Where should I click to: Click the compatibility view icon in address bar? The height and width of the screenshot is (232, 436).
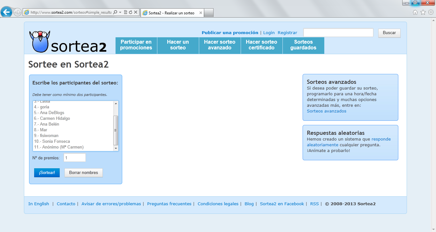point(125,12)
